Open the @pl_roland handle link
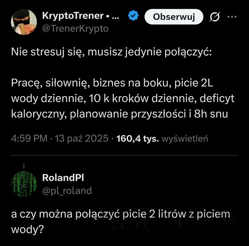 (x=67, y=191)
